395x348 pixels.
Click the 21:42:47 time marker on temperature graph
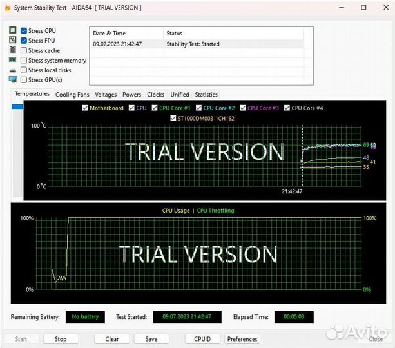[x=292, y=191]
